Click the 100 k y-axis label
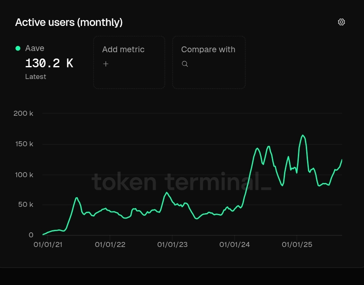The width and height of the screenshot is (364, 285). click(x=24, y=175)
